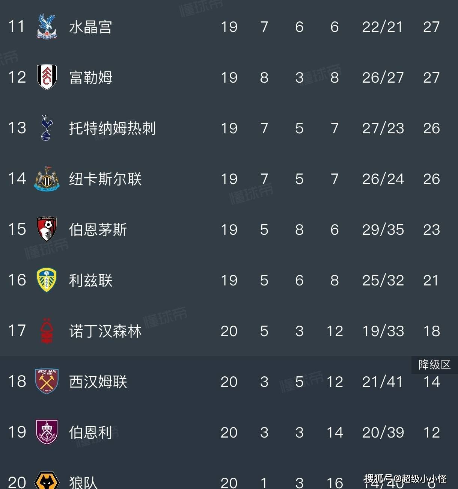The image size is (458, 489).
Task: Open the 利兹联 team page
Action: [90, 281]
